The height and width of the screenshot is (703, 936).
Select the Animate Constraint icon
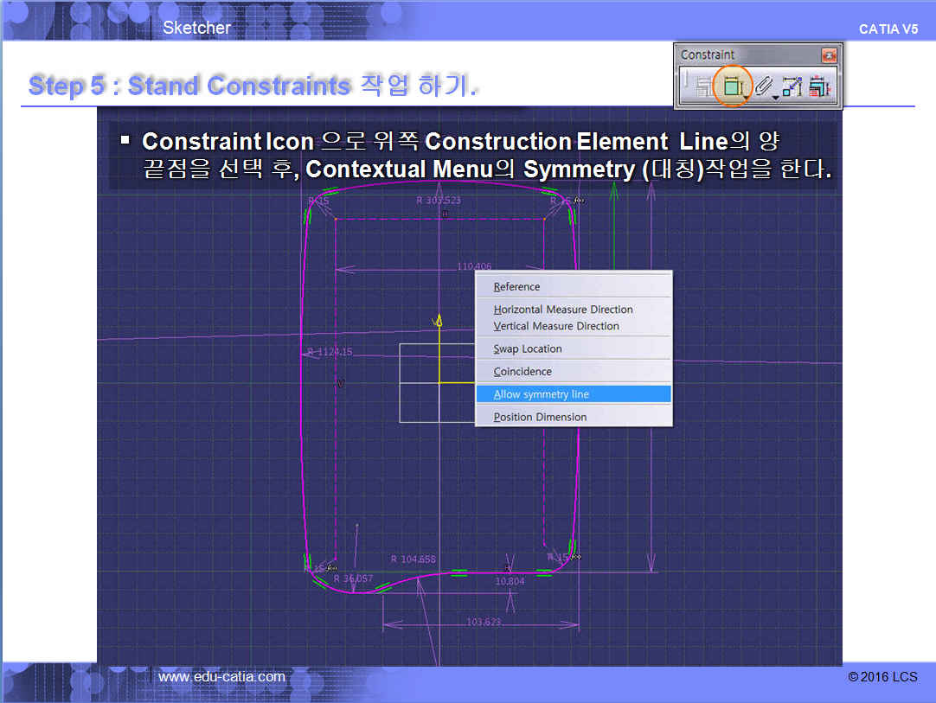792,86
